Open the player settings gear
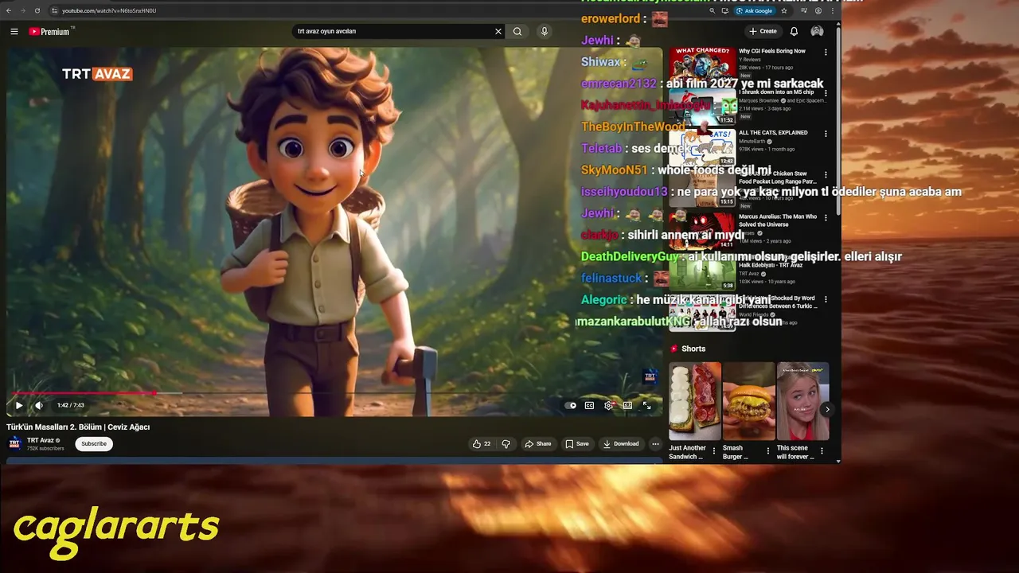 608,405
